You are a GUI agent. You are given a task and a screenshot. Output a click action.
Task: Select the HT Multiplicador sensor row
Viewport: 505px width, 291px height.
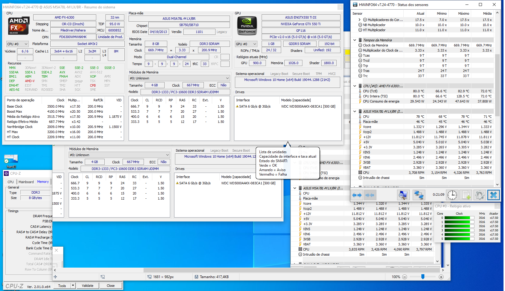coord(422,30)
